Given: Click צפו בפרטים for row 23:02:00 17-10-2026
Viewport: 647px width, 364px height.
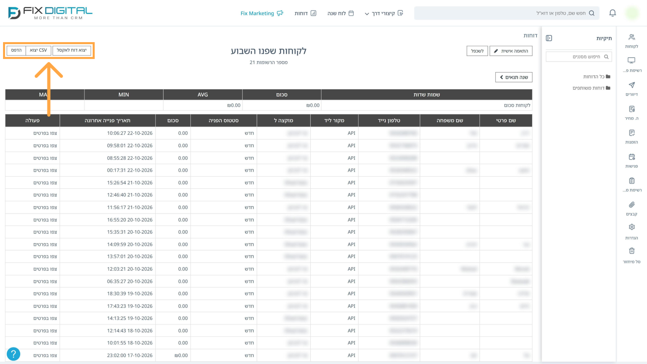Looking at the screenshot, I should 45,355.
